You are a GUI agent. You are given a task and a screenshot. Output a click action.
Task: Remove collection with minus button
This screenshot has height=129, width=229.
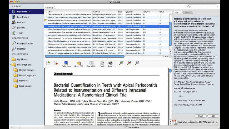coord(17,127)
